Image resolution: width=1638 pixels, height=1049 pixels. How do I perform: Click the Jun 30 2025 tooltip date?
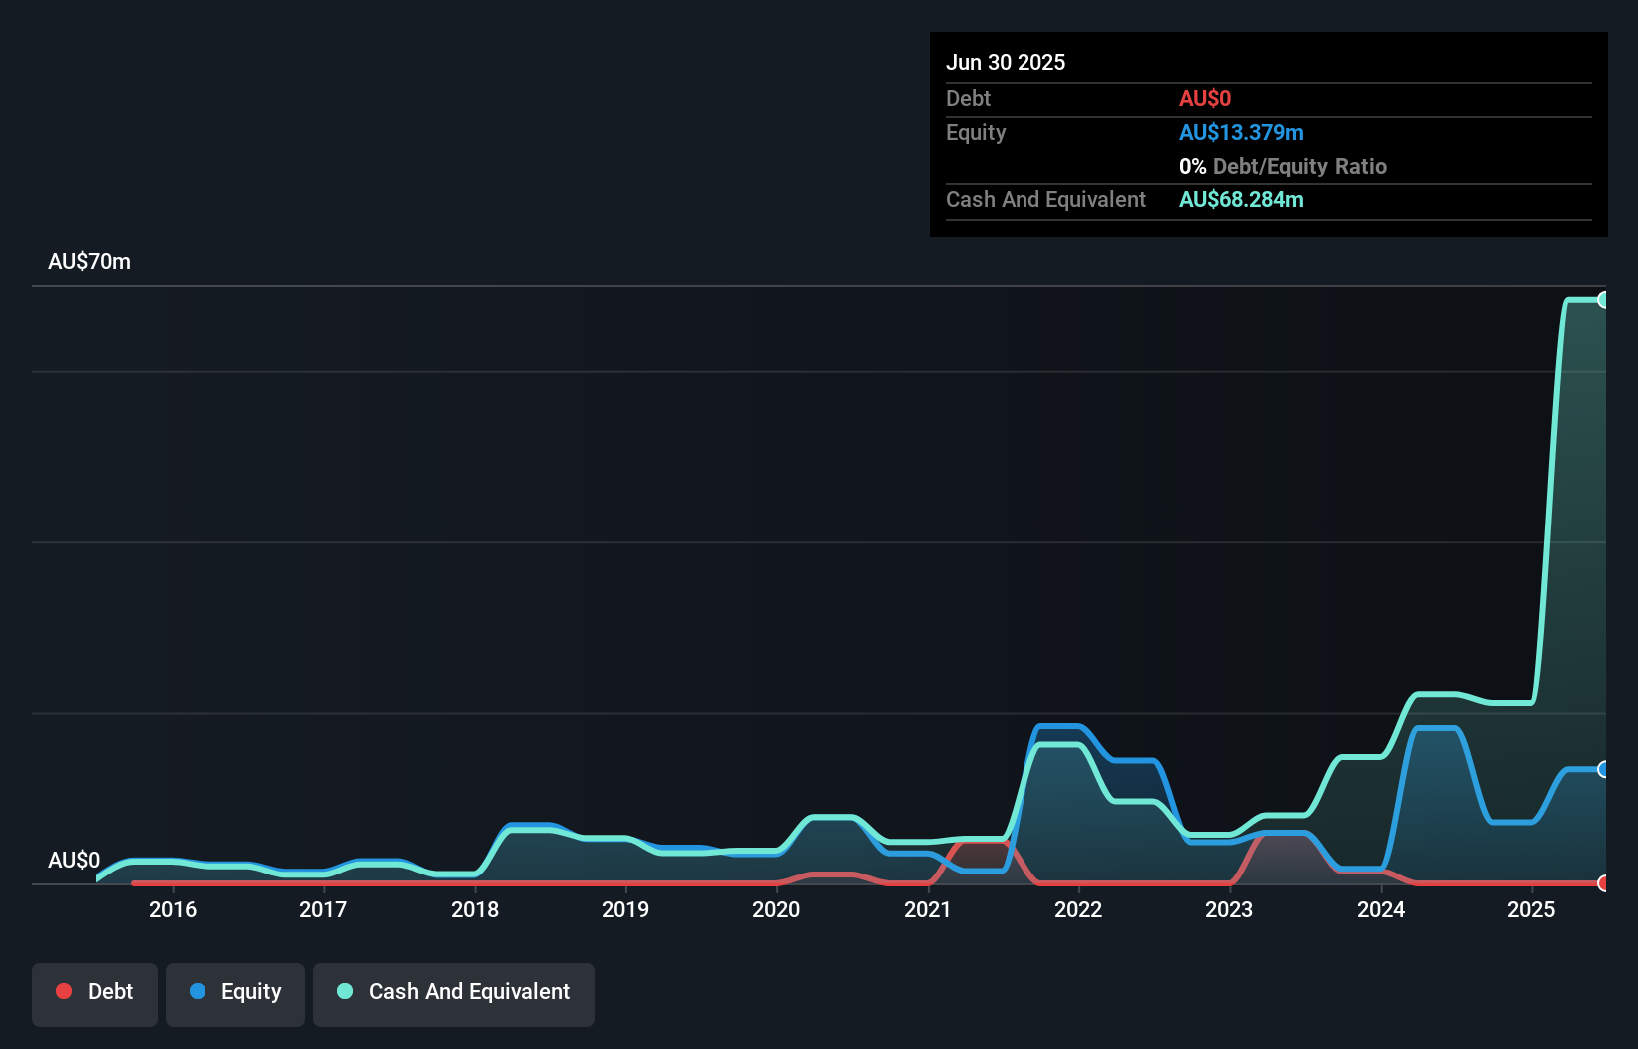pyautogui.click(x=1006, y=62)
